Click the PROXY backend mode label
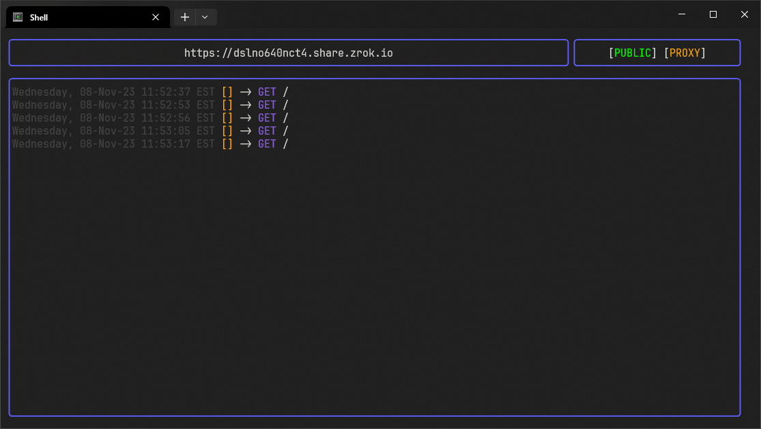Viewport: 761px width, 429px height. point(685,53)
